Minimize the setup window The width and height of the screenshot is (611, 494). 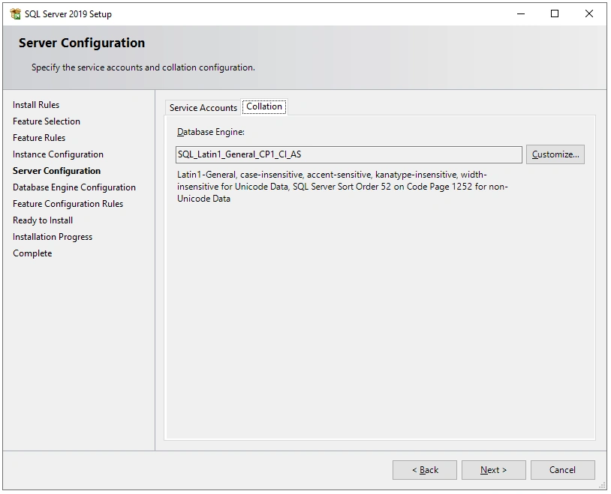coord(521,14)
